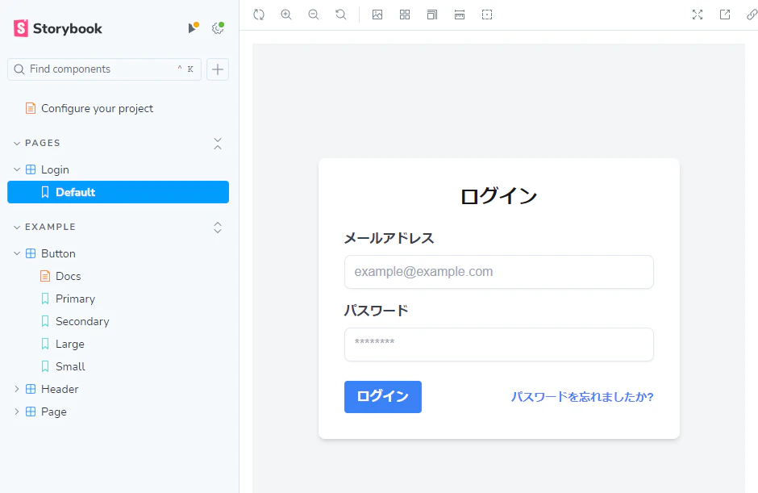The image size is (758, 493).
Task: Collapse all items in PAGES section
Action: pyautogui.click(x=218, y=143)
